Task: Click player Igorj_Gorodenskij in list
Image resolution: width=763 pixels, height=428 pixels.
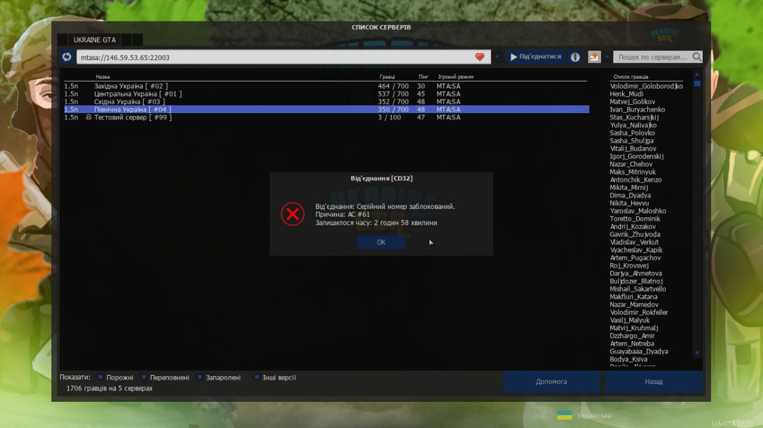Action: (x=637, y=157)
